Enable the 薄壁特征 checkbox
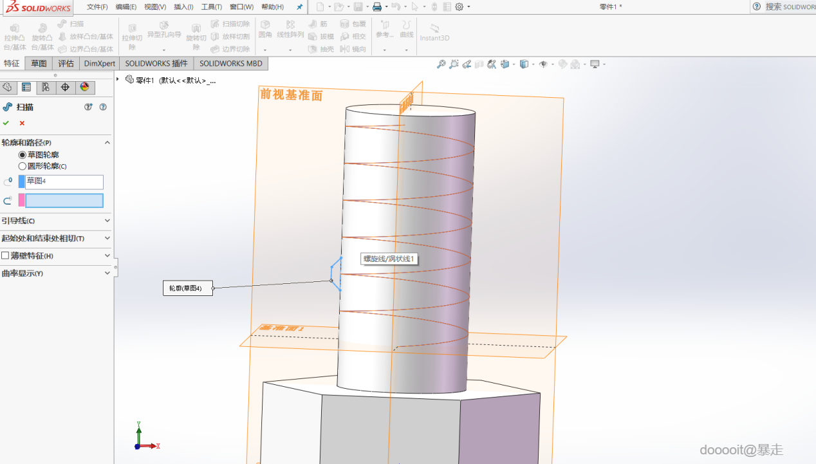The image size is (816, 464). pyautogui.click(x=5, y=255)
